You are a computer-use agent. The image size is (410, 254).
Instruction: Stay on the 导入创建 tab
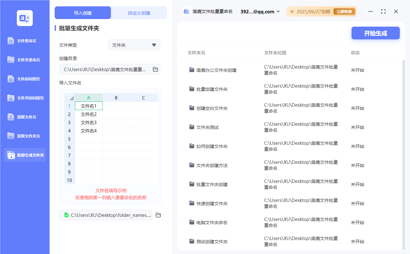click(x=83, y=12)
